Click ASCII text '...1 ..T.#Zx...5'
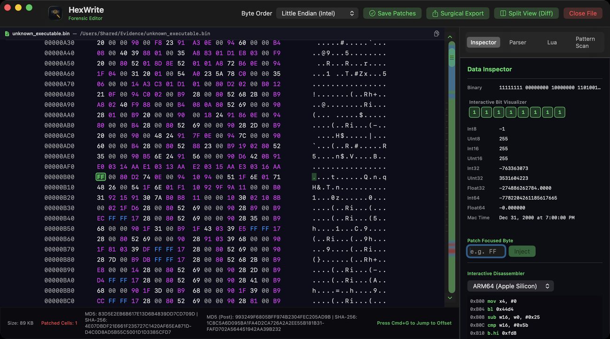610x339 pixels. pos(350,74)
